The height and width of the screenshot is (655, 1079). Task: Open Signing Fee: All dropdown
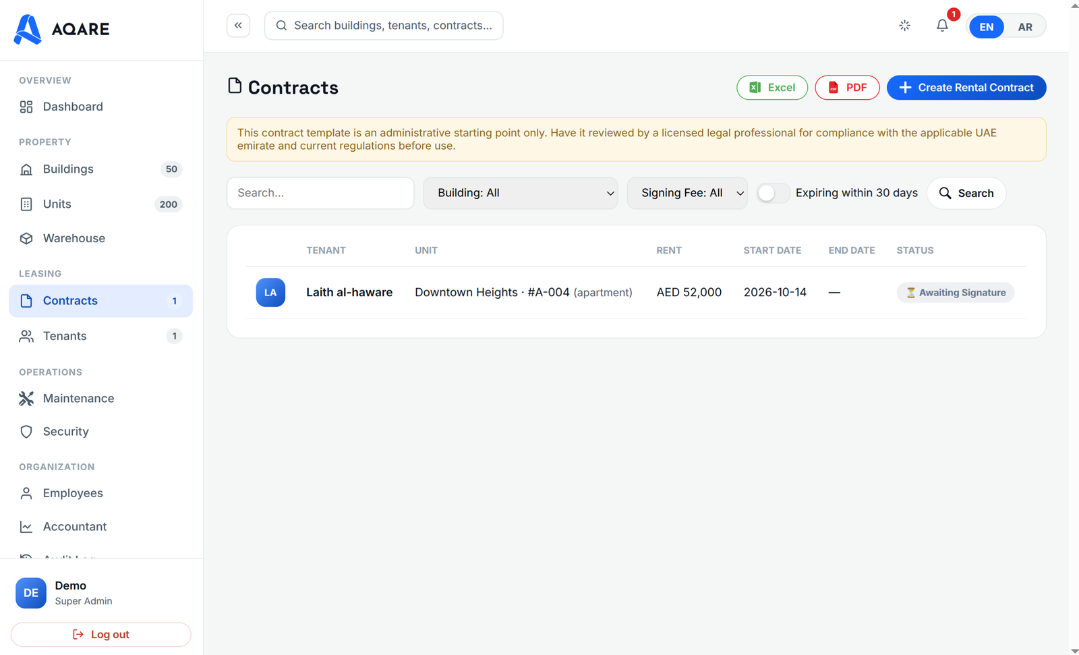687,193
